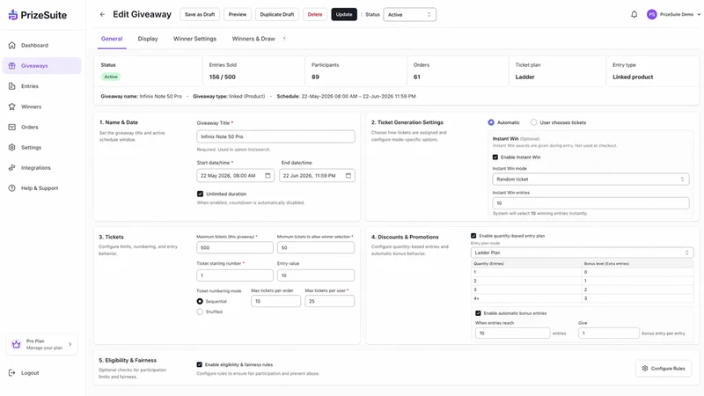
Task: Click the Update button
Action: click(x=344, y=14)
